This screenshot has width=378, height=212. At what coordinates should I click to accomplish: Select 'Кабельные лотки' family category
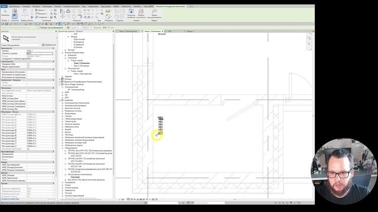pos(72,127)
